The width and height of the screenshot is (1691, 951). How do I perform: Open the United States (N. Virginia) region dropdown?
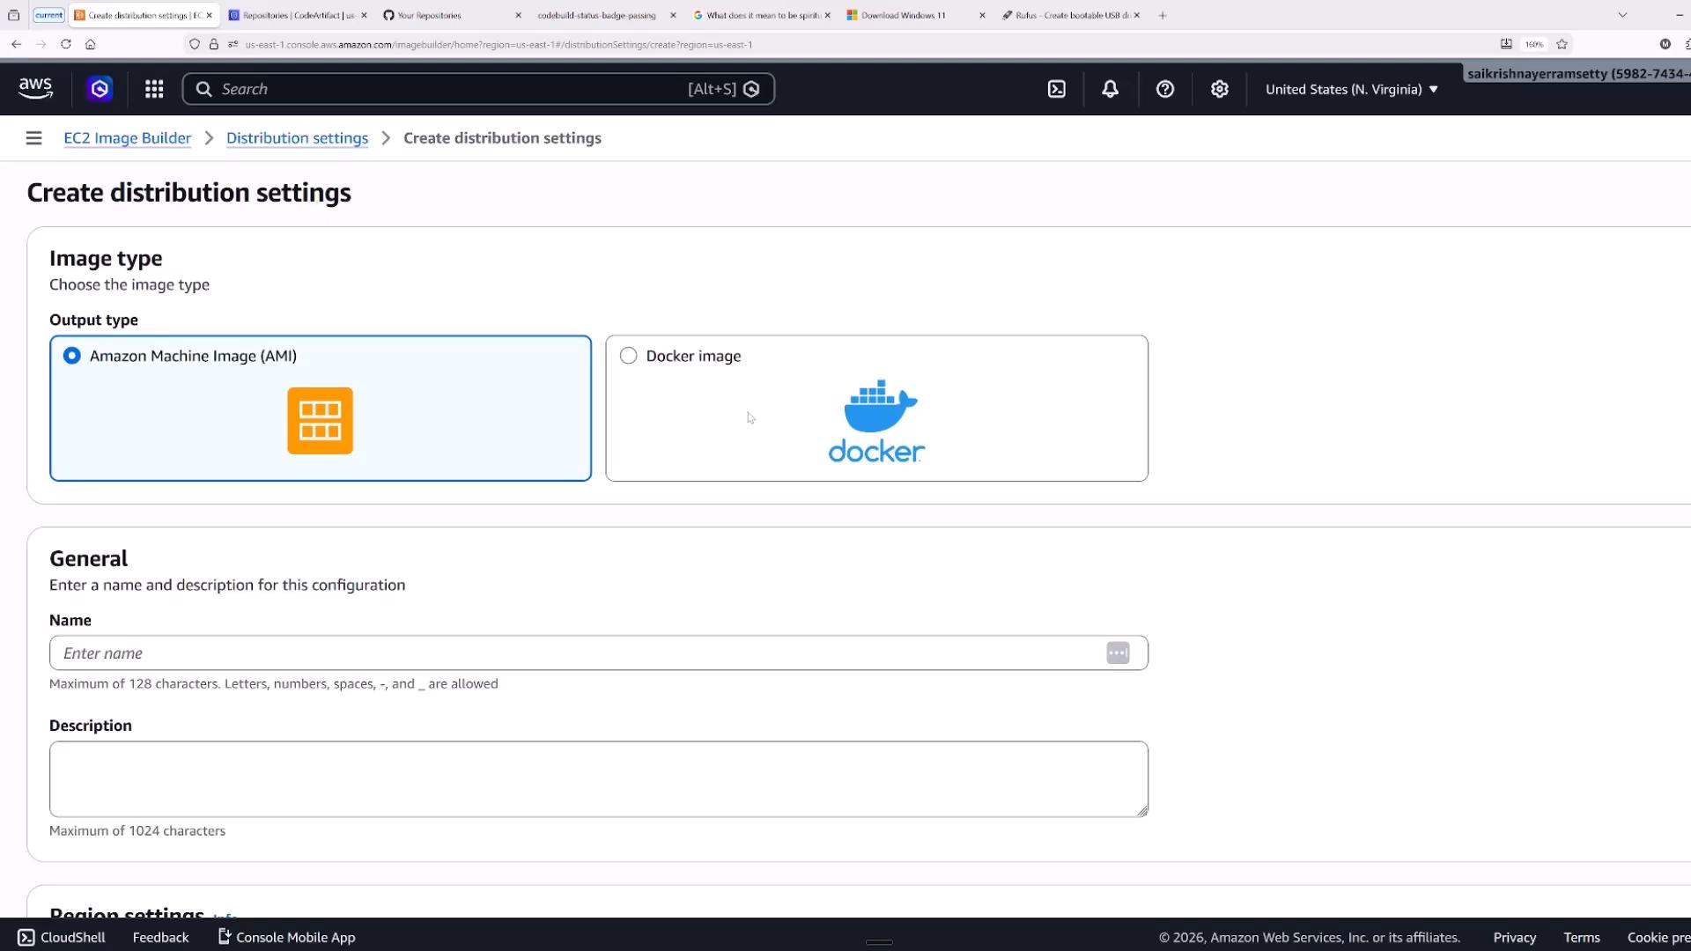(x=1351, y=89)
